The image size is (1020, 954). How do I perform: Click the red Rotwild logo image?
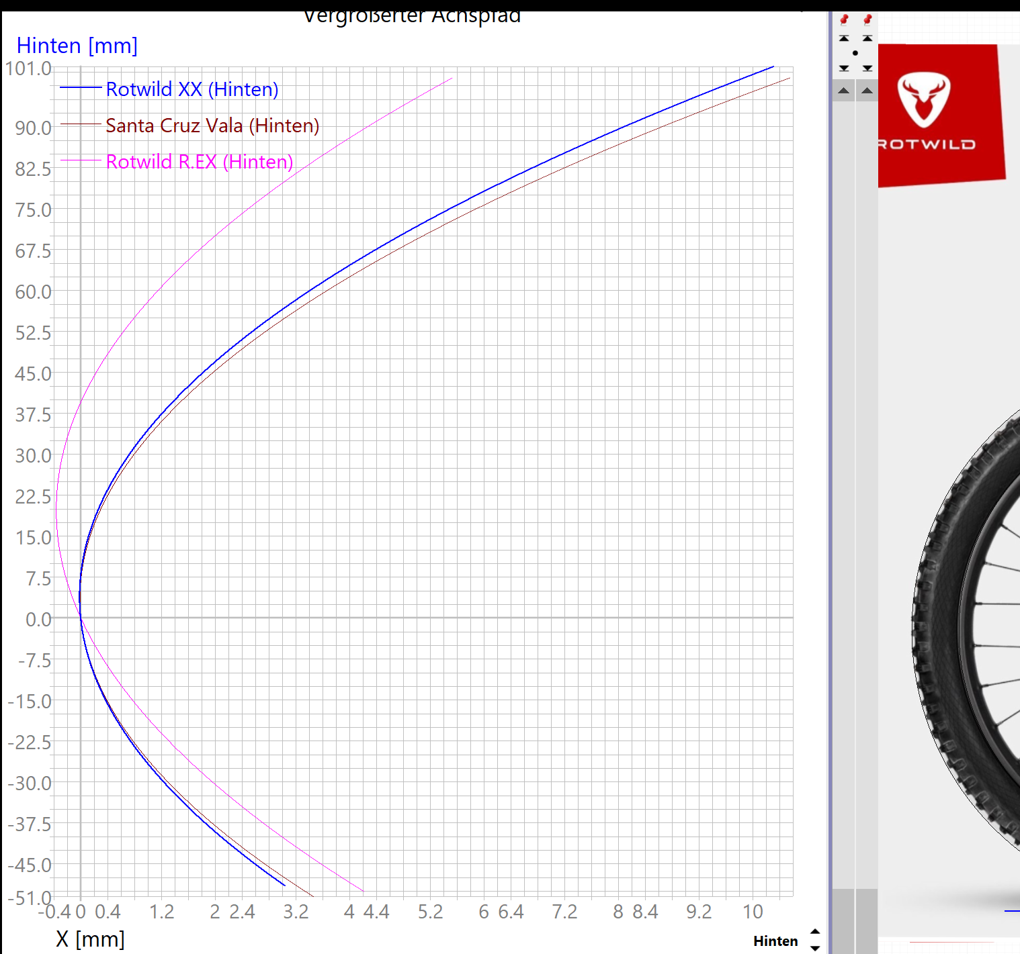tap(941, 115)
